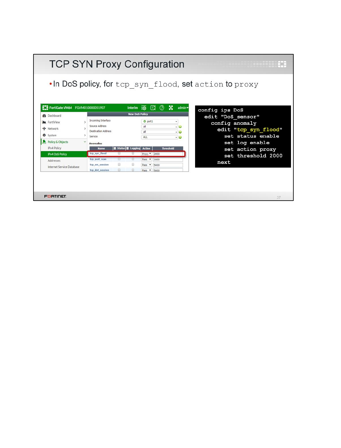Click the FortiGate logo icon

[45, 108]
